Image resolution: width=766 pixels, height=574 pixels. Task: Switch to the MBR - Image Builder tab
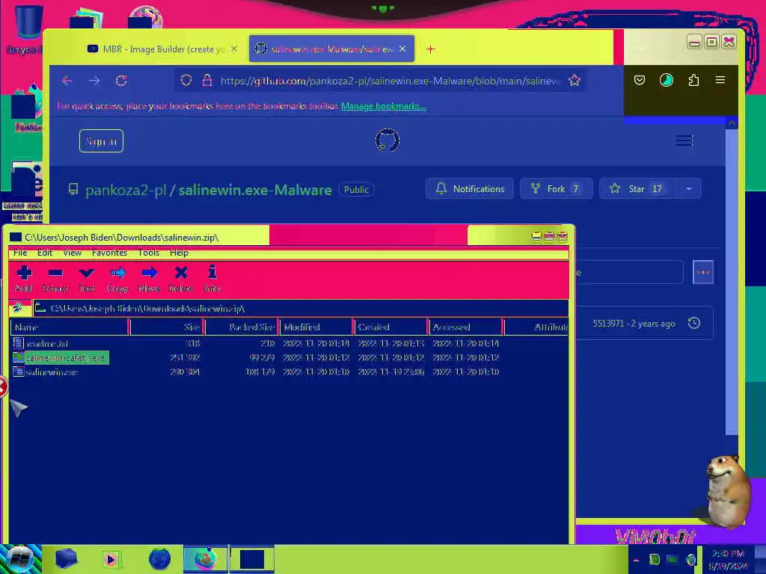tap(162, 49)
